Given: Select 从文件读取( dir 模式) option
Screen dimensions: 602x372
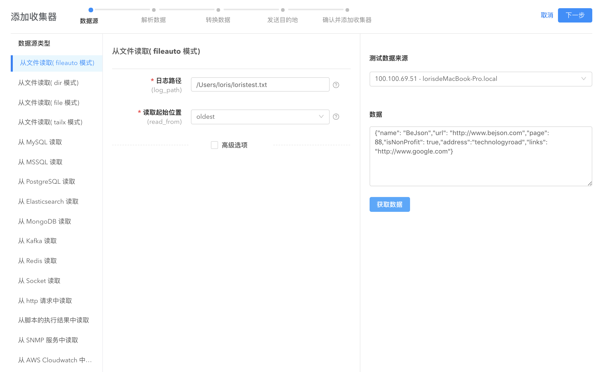Looking at the screenshot, I should tap(48, 83).
